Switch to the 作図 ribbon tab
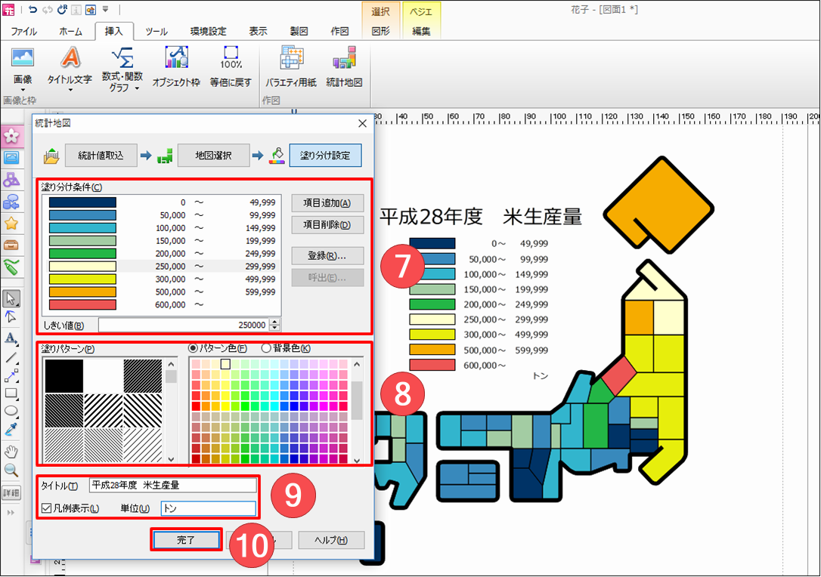This screenshot has width=821, height=577. [339, 32]
